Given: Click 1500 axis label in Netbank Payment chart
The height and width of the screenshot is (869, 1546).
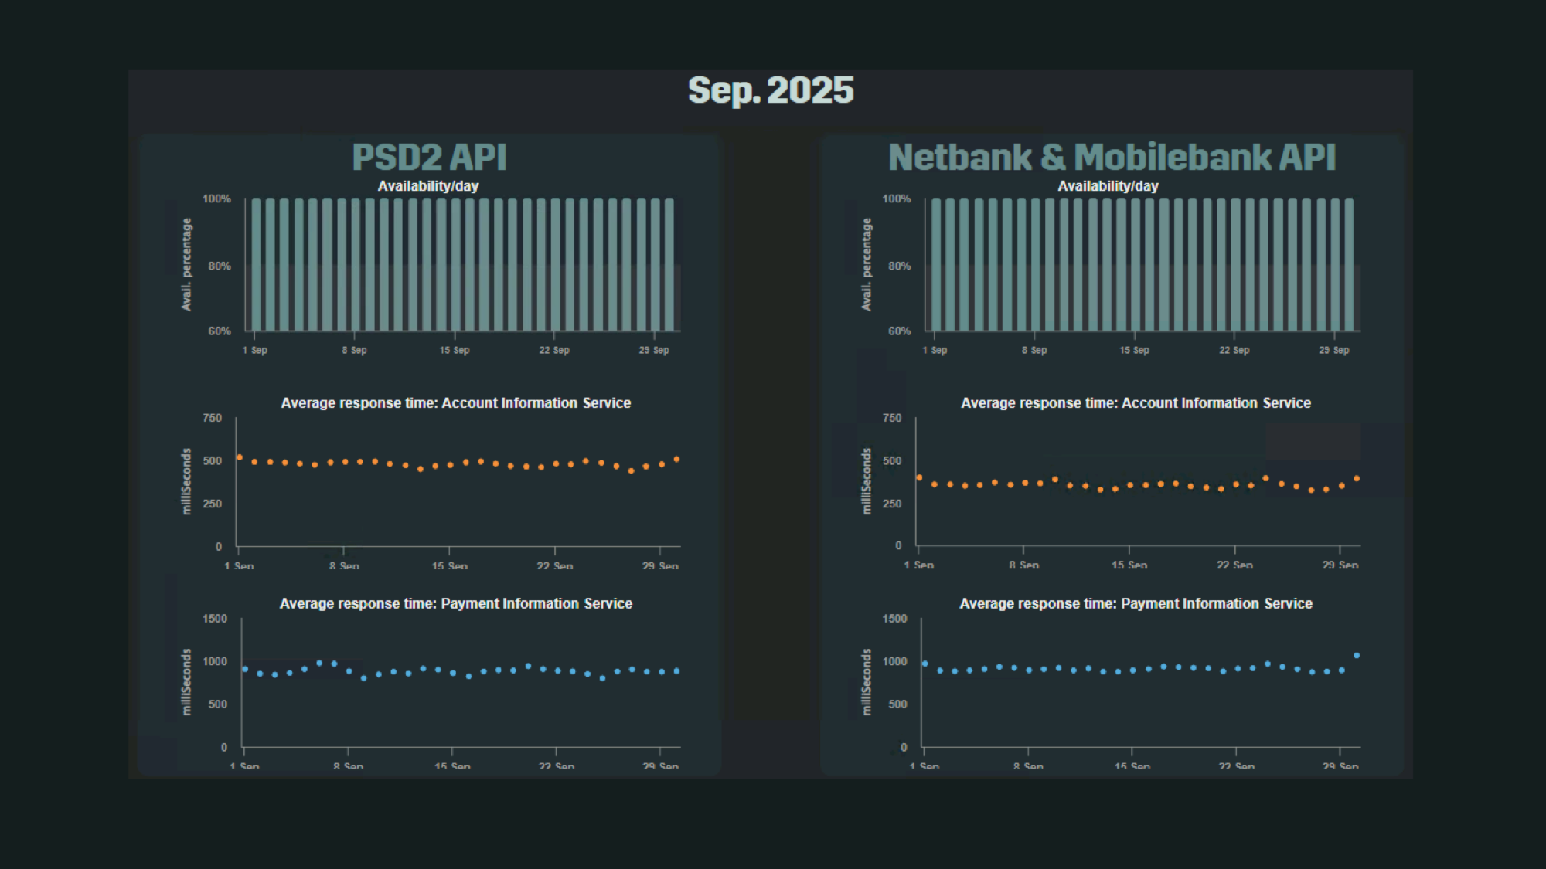Looking at the screenshot, I should pyautogui.click(x=894, y=619).
